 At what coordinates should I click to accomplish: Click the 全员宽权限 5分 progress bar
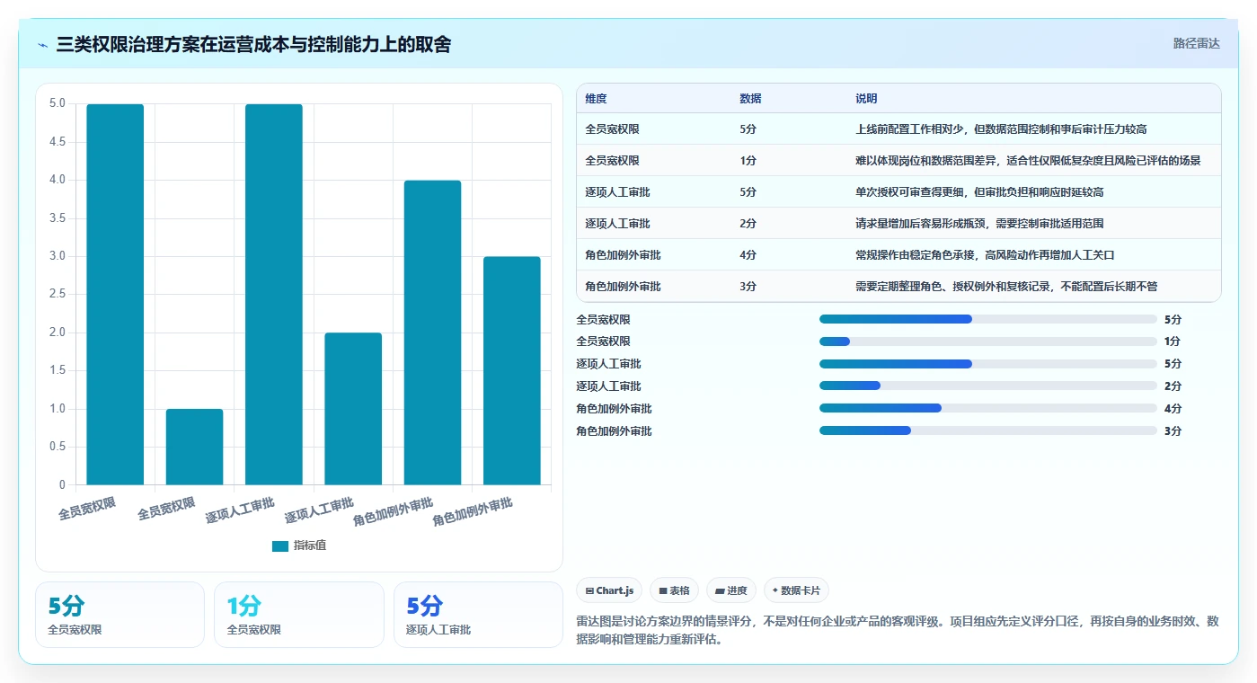click(988, 319)
